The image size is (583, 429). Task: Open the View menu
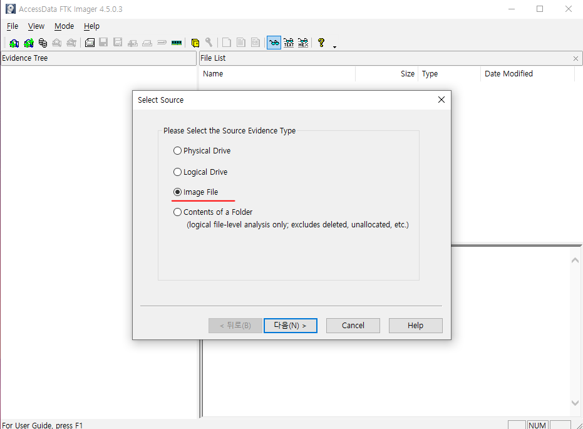point(36,26)
